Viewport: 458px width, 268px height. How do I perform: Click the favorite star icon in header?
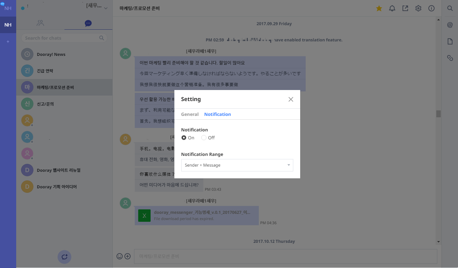[x=379, y=8]
